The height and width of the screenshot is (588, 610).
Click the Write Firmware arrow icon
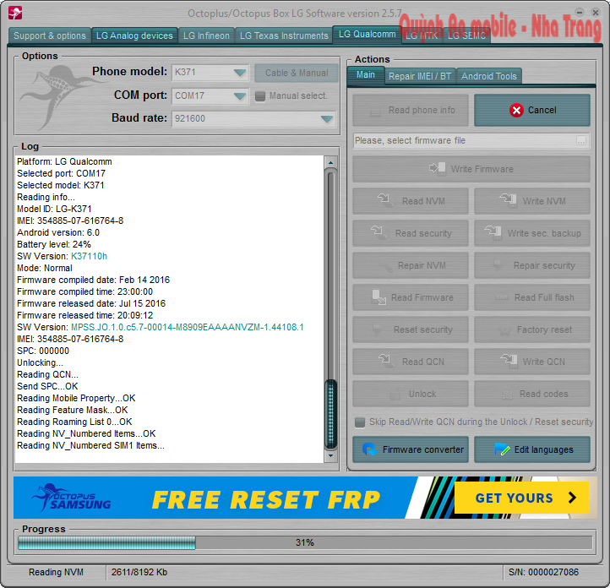click(x=438, y=169)
